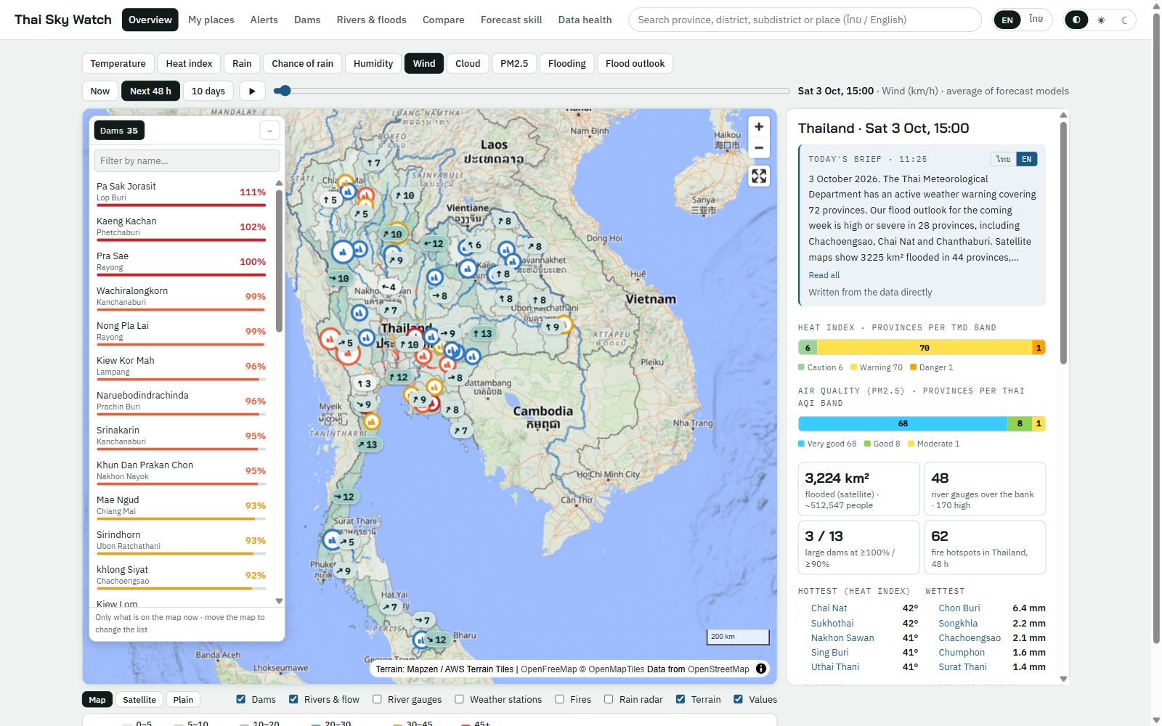The width and height of the screenshot is (1162, 726).
Task: Focus the province search field
Action: click(x=805, y=20)
